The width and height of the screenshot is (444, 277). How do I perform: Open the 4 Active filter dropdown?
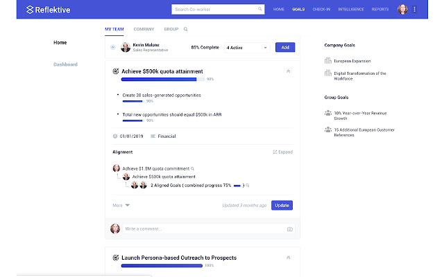click(x=246, y=47)
